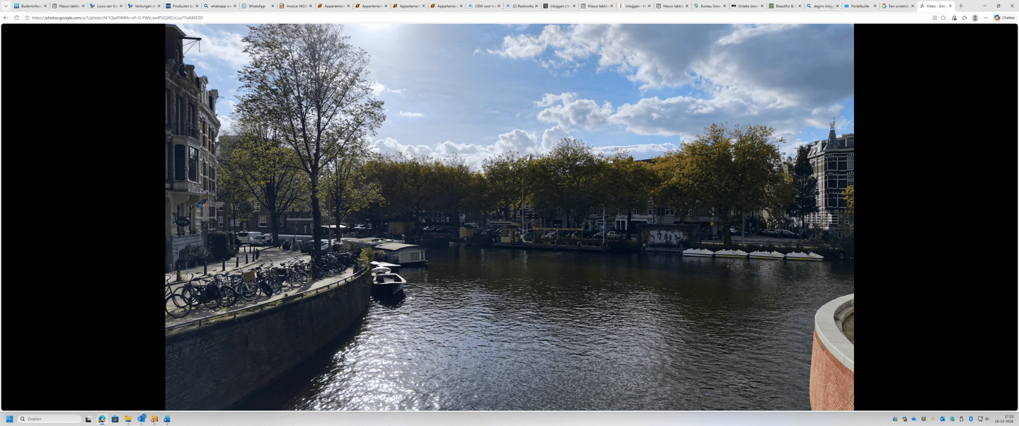
Task: Open File Explorer from the taskbar
Action: (x=128, y=419)
